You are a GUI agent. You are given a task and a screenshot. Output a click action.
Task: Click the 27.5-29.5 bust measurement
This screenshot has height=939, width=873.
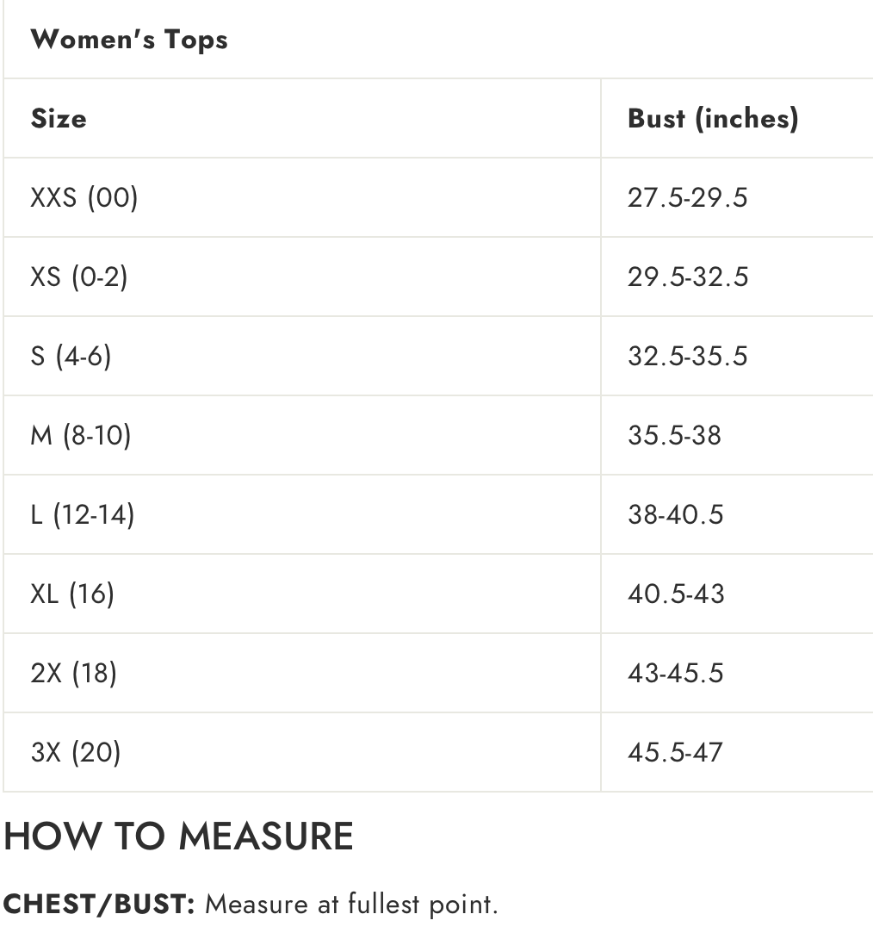[688, 197]
